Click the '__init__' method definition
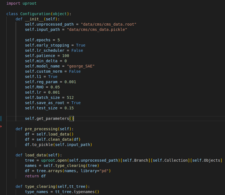This screenshot has height=195, width=225. 37,19
